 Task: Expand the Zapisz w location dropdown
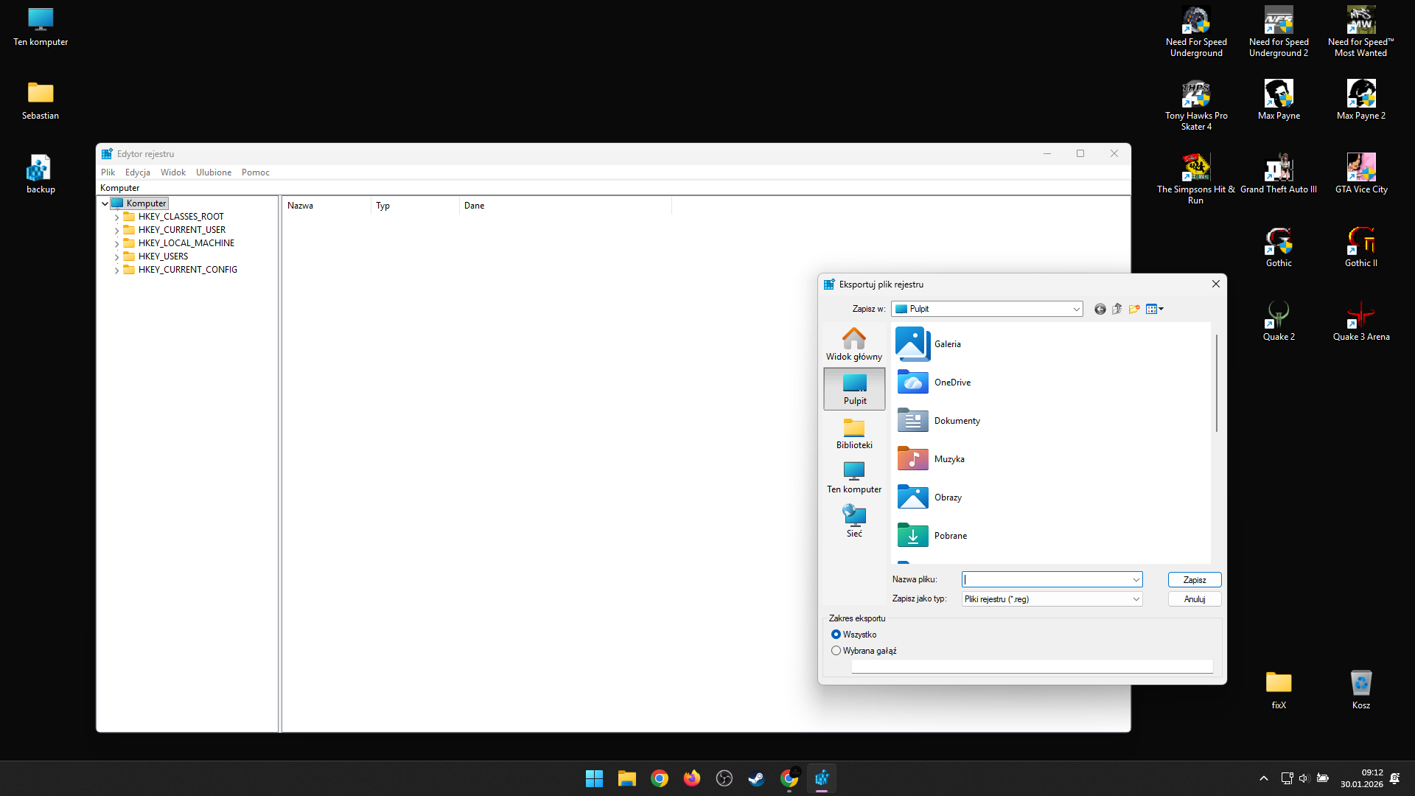click(1076, 310)
